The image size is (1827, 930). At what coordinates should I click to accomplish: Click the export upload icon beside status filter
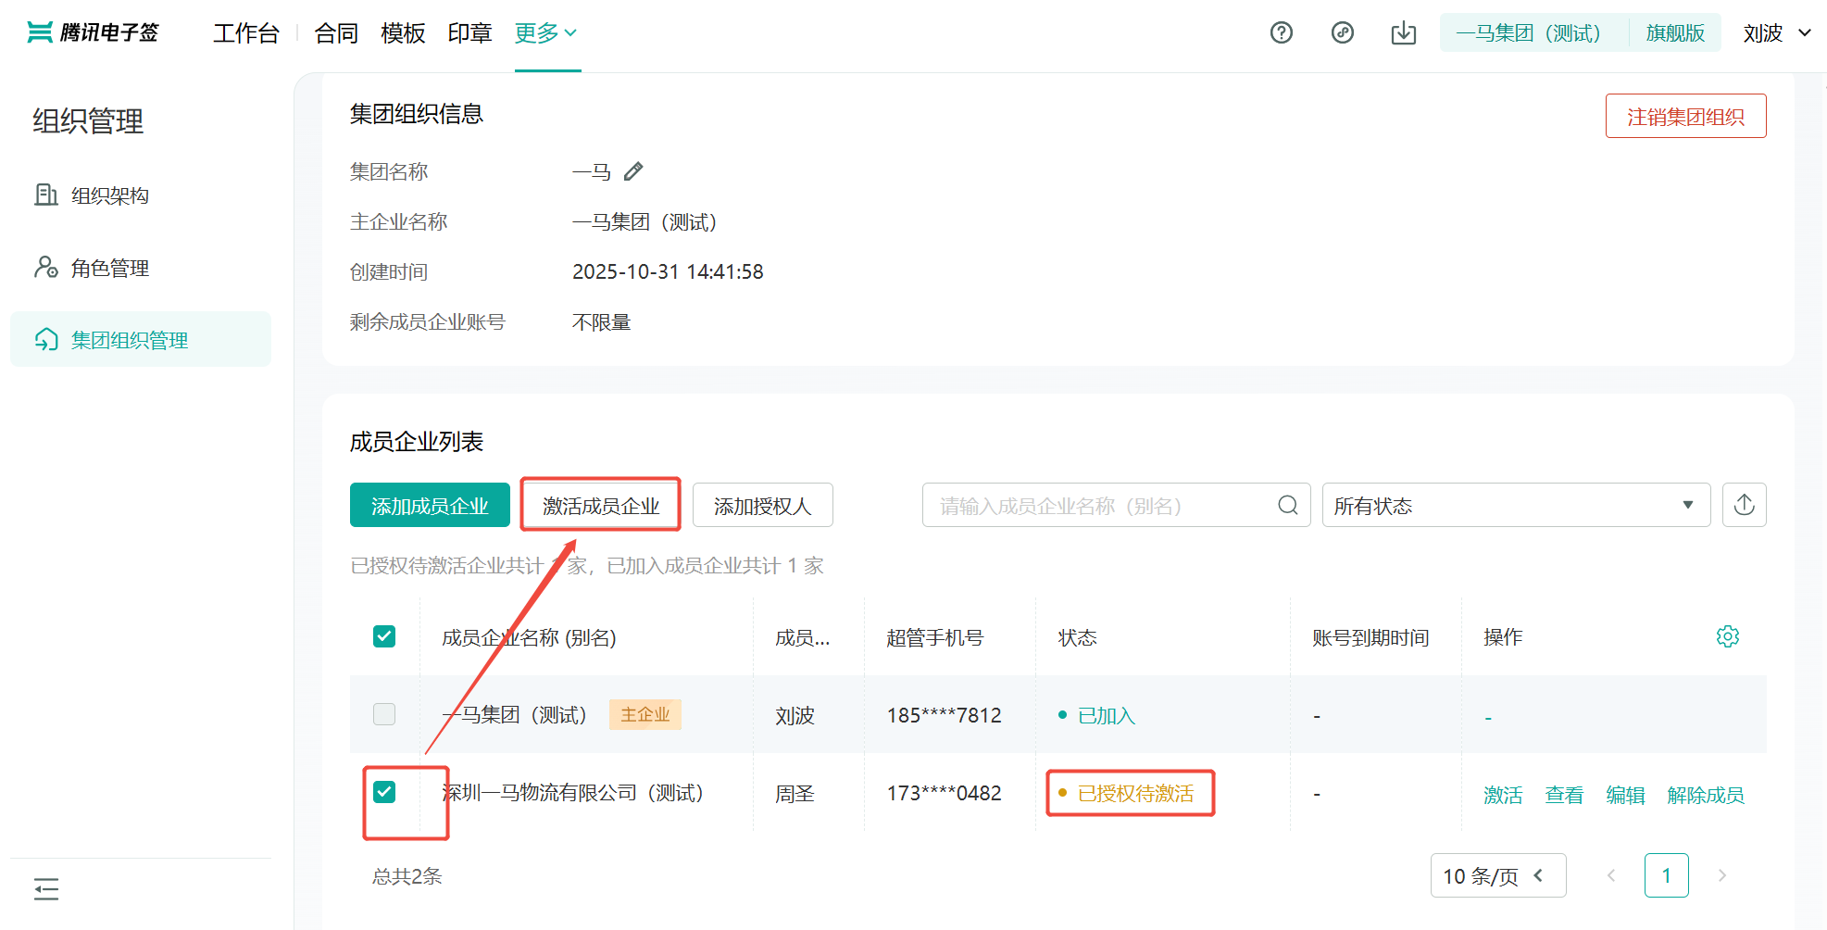(1744, 505)
